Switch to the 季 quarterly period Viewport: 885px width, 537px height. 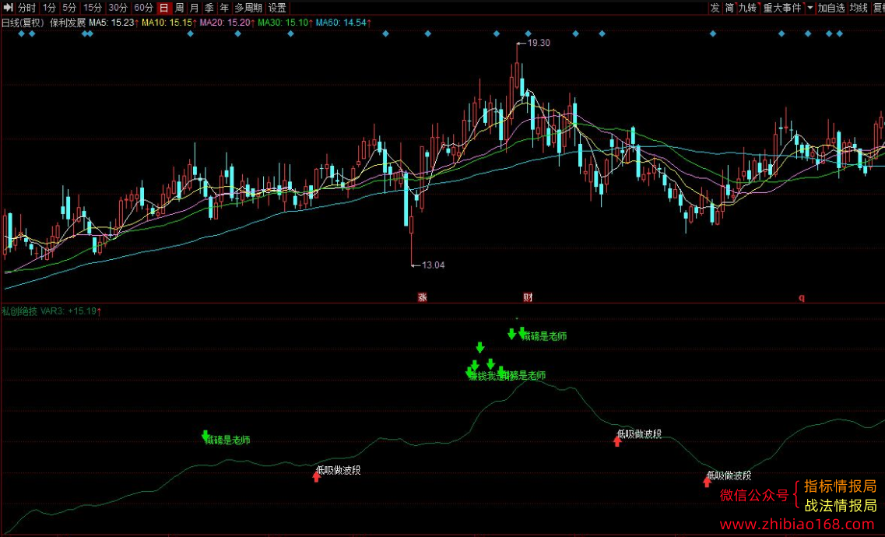(x=209, y=8)
